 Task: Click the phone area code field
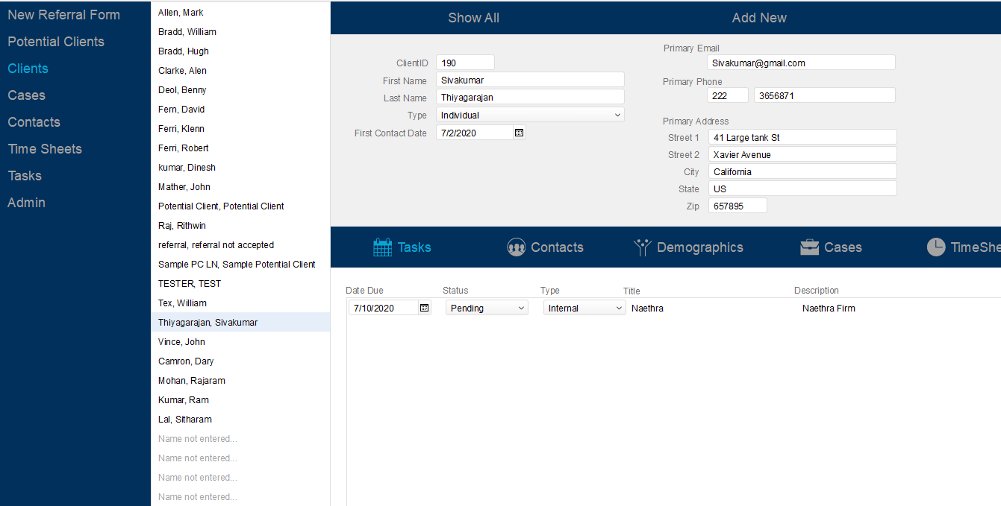pos(728,95)
